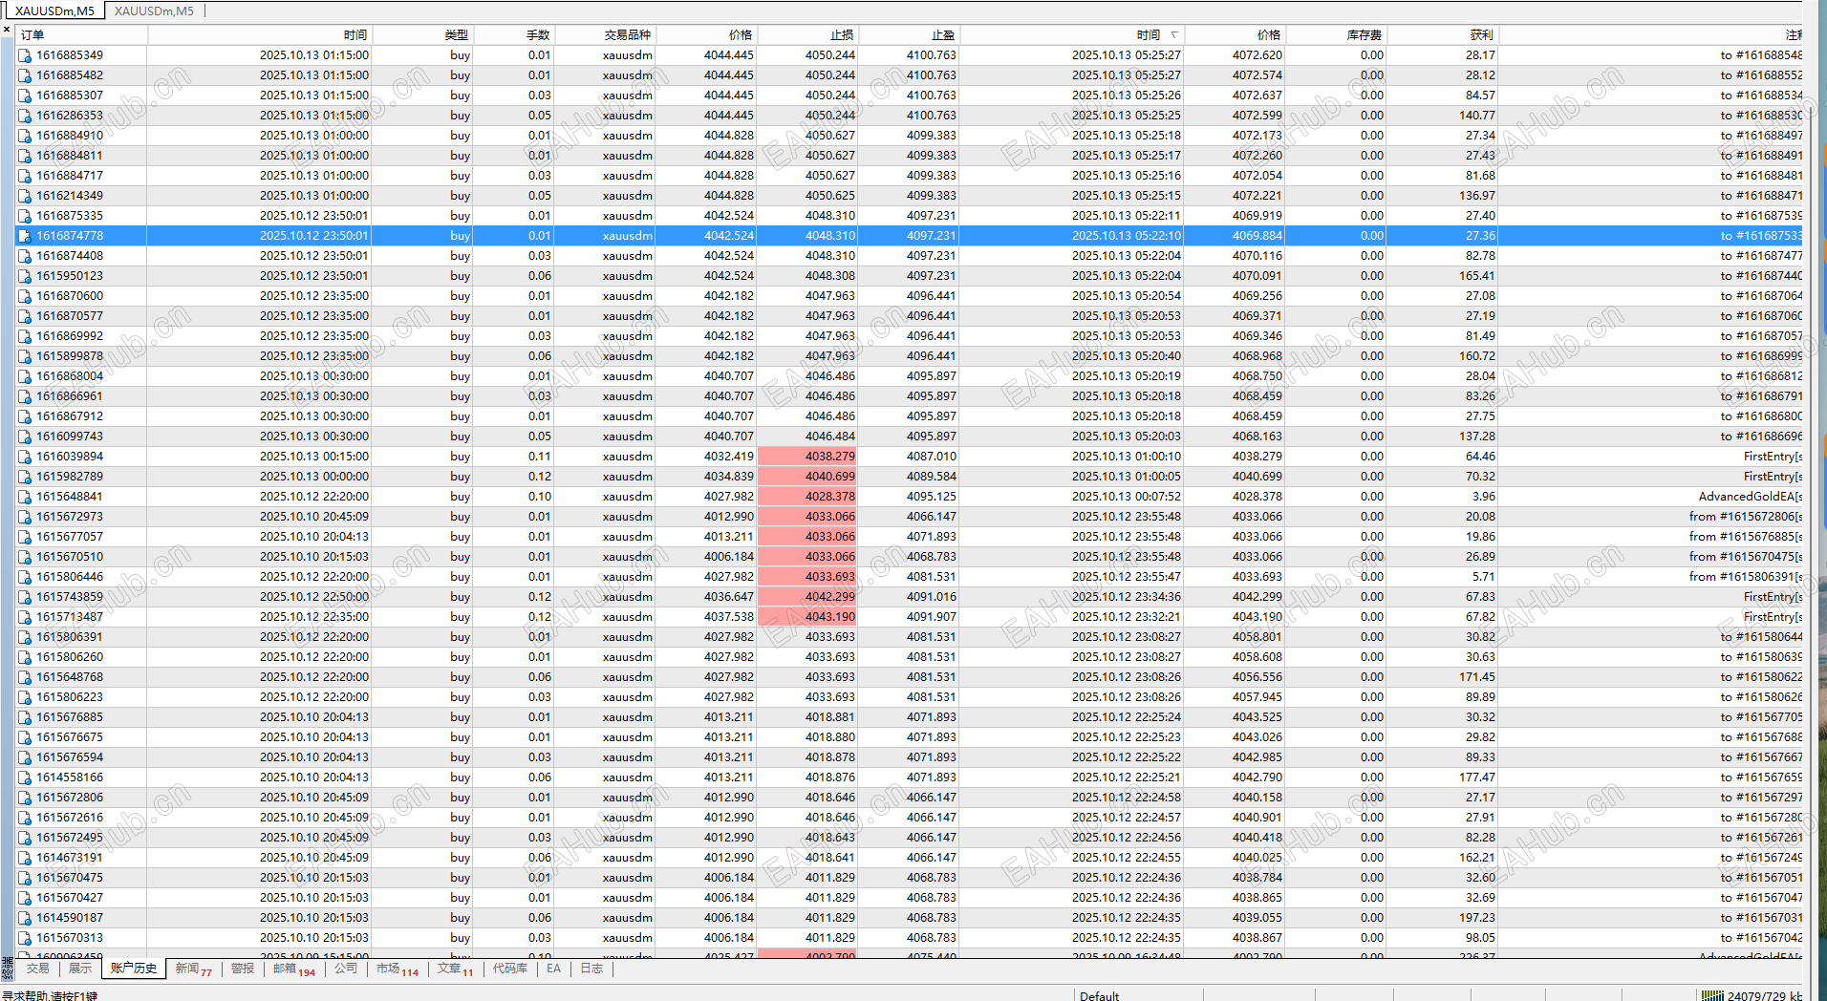
Task: Switch to the inactive greyed XAUUSDm,M5 chart tab
Action: tap(154, 11)
